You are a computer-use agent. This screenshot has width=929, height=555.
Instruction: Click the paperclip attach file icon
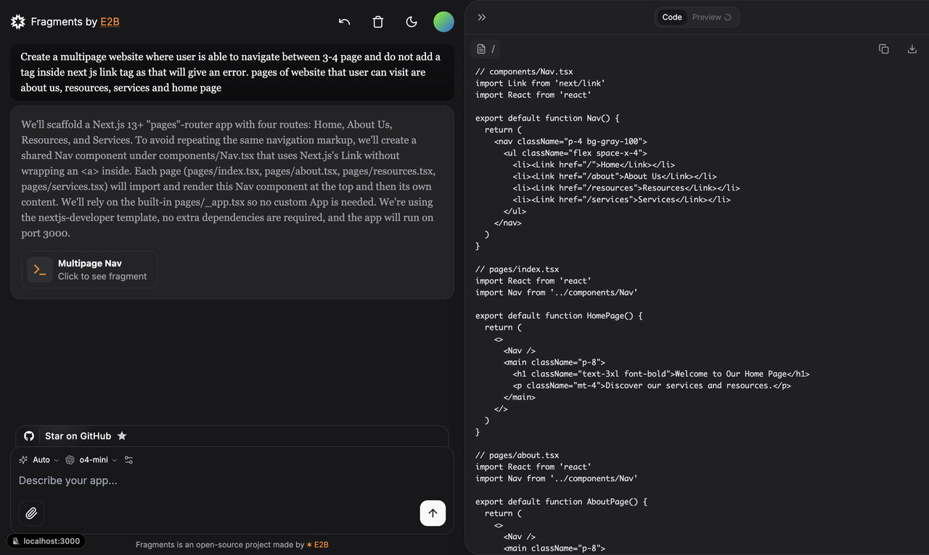31,513
